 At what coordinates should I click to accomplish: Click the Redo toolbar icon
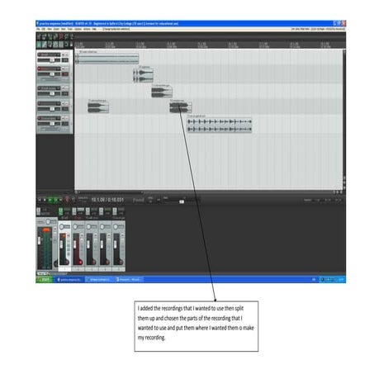pos(66,36)
